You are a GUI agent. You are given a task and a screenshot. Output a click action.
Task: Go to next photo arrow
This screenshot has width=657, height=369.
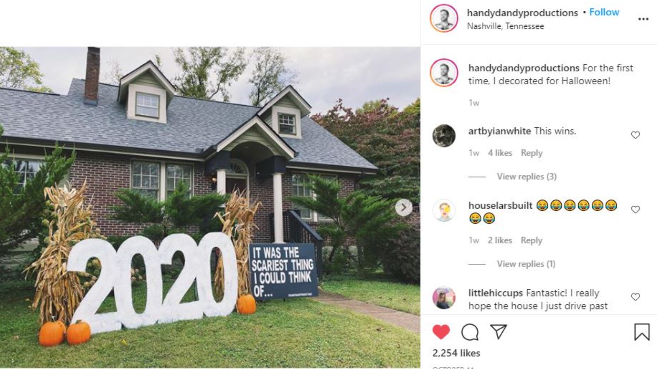[x=404, y=207]
